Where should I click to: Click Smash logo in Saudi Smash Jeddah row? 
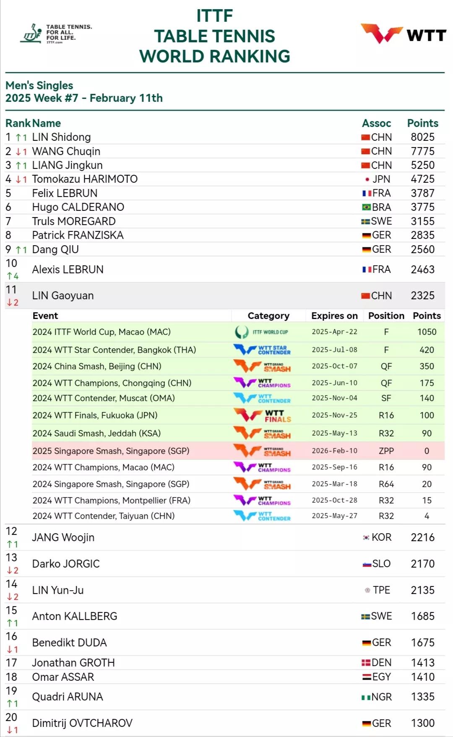(x=262, y=433)
